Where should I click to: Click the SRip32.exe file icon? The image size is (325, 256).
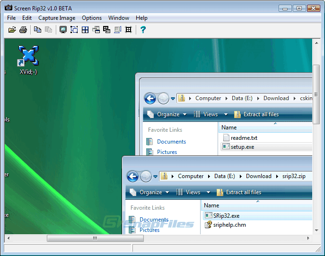click(x=209, y=215)
